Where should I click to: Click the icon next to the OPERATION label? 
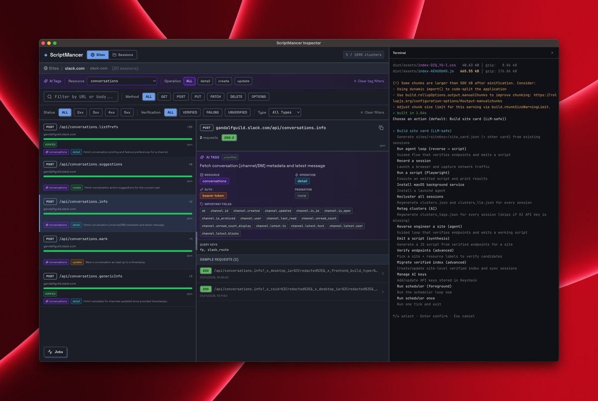coord(297,175)
